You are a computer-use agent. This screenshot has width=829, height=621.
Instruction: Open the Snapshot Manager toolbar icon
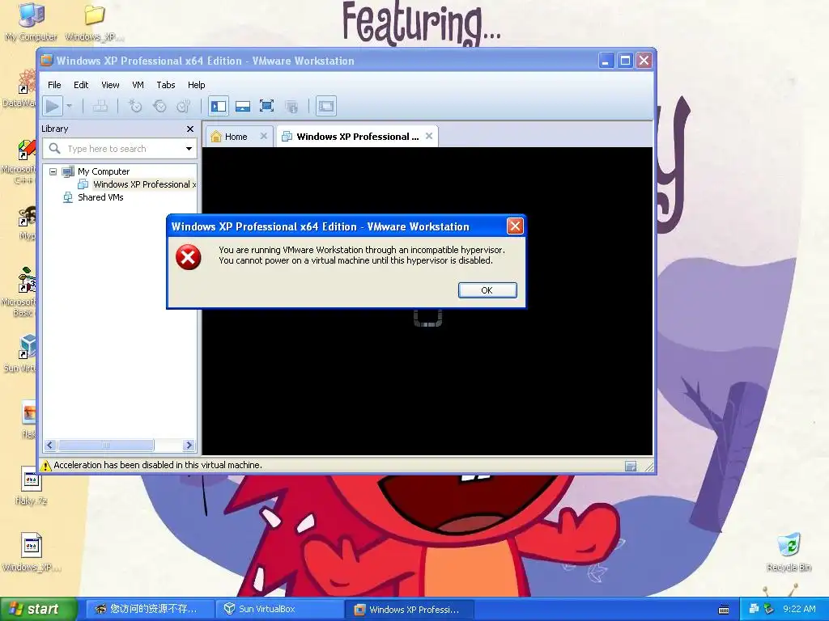184,106
